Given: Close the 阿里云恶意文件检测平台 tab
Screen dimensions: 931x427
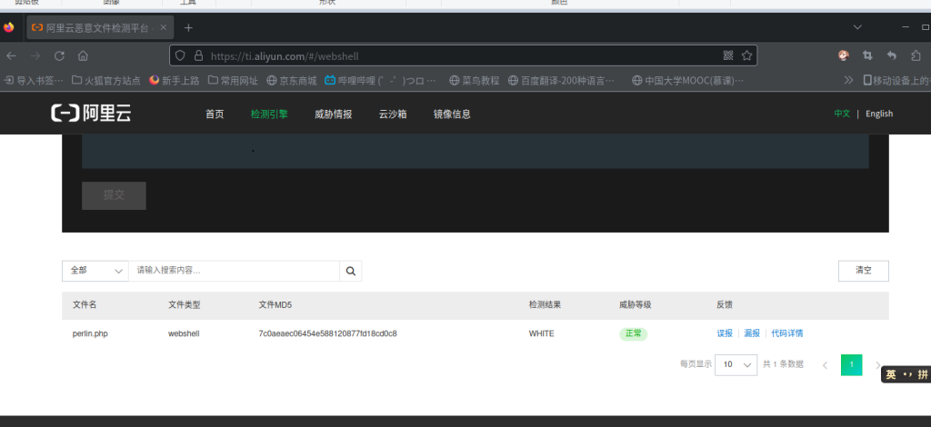Looking at the screenshot, I should (165, 27).
